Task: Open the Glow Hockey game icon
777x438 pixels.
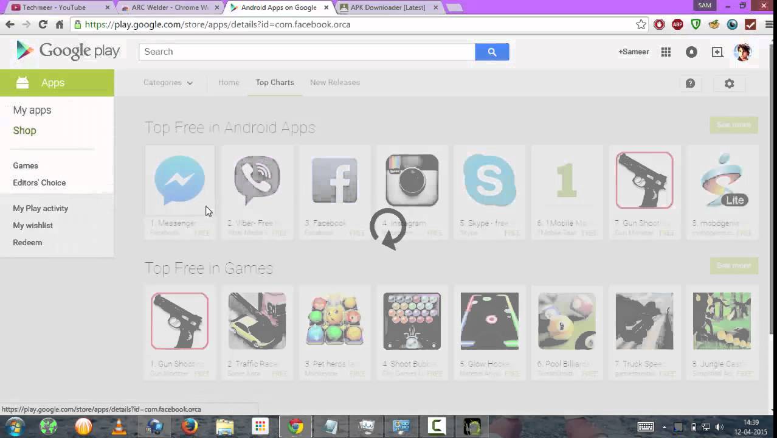Action: click(489, 321)
